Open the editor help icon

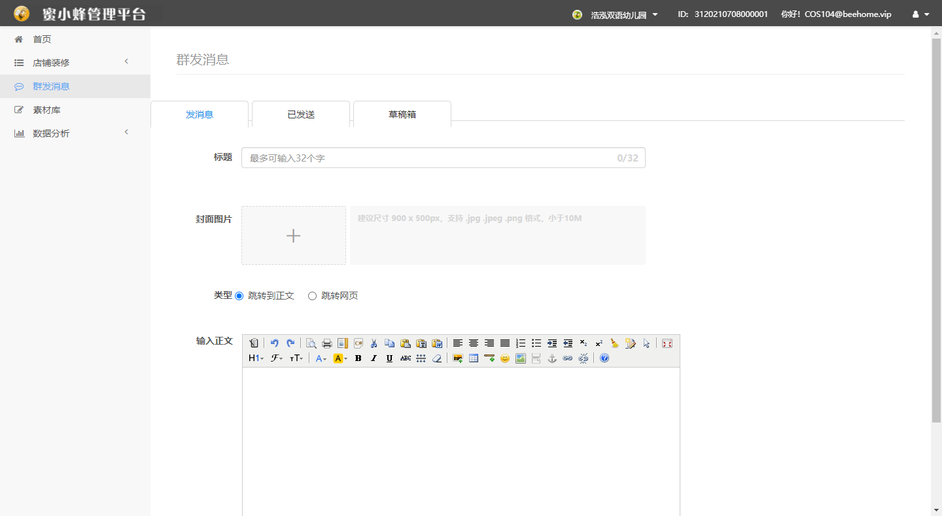coord(604,358)
